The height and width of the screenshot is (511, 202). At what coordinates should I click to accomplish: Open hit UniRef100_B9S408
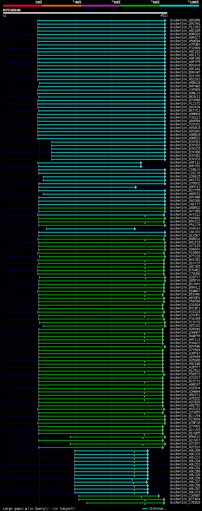pos(185,65)
